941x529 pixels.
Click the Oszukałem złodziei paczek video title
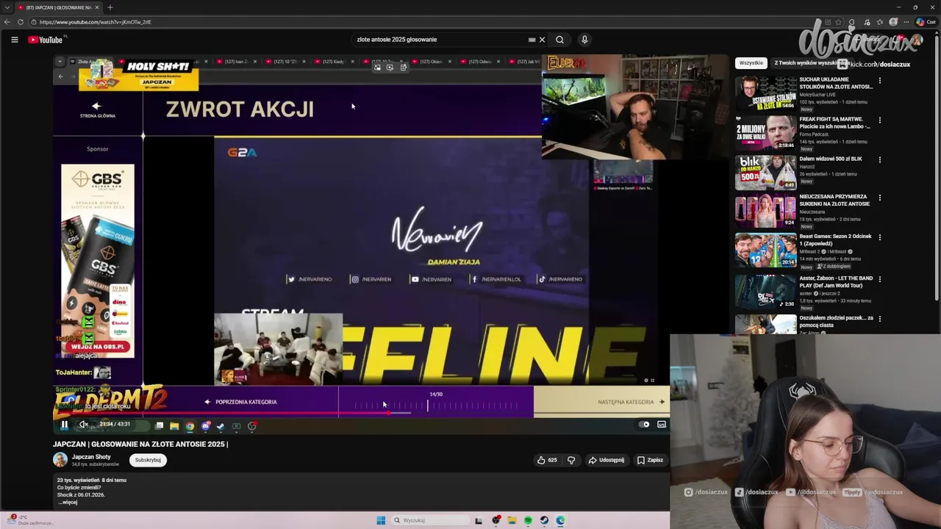pyautogui.click(x=837, y=321)
